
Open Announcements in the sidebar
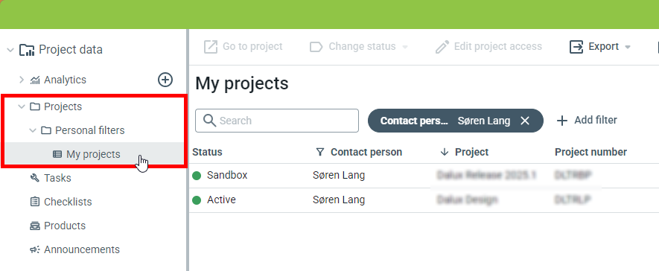point(74,249)
